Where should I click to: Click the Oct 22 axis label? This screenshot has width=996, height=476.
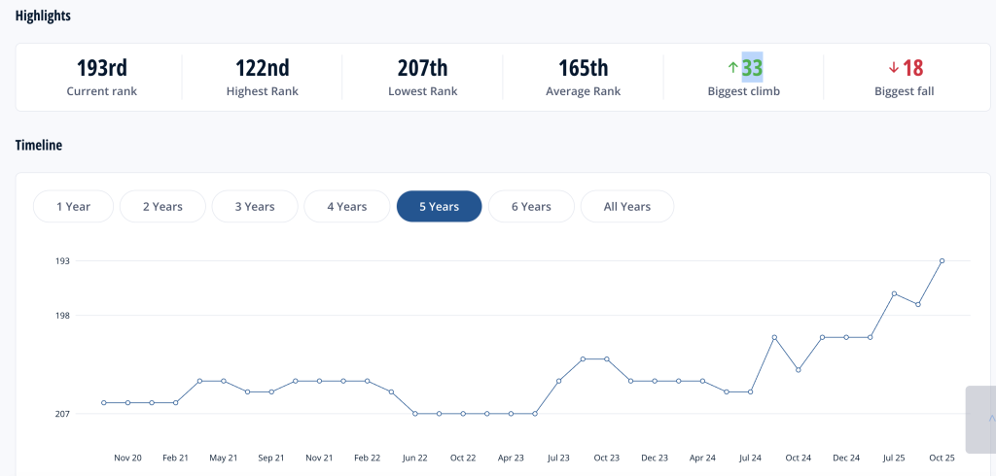[x=463, y=458]
